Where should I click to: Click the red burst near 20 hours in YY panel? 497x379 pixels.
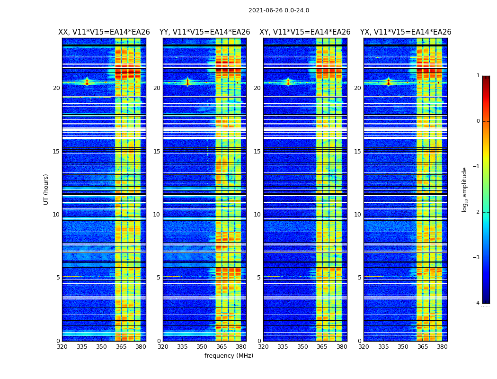[187, 82]
